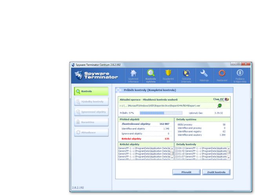Open the Nástroje wrench icon
The image size is (255, 195).
tap(204, 73)
